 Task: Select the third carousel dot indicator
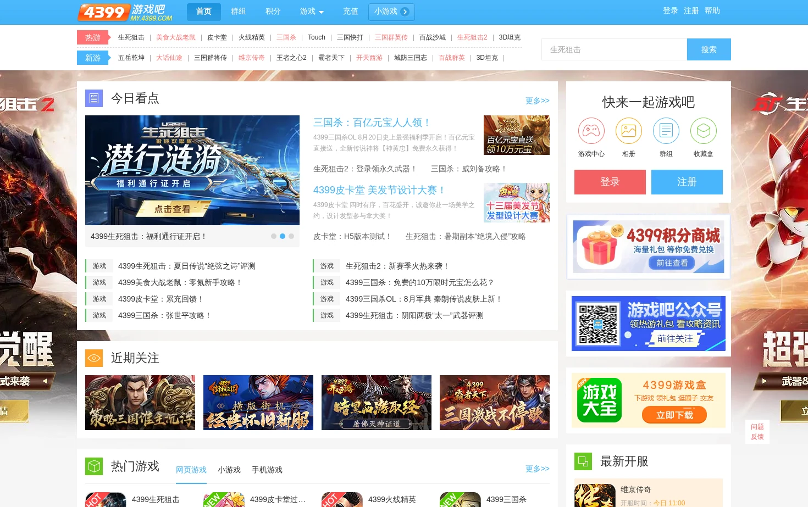pos(291,236)
